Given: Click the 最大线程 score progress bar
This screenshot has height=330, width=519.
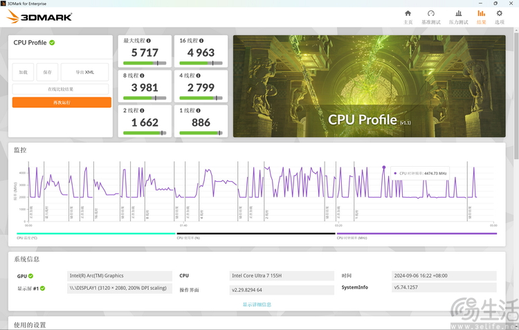Looking at the screenshot, I should coord(145,63).
